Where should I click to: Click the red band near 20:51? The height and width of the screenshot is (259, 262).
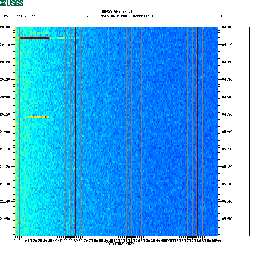point(36,117)
